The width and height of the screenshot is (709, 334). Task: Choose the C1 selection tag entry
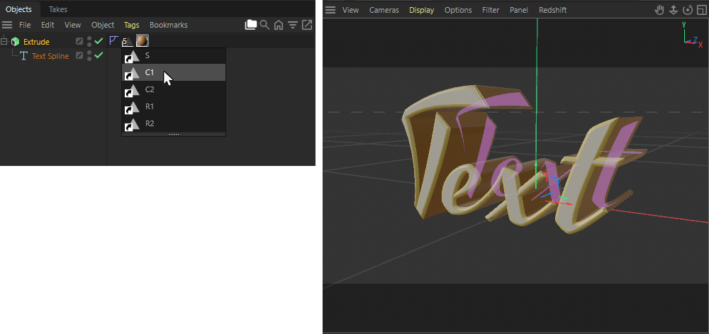tap(174, 72)
